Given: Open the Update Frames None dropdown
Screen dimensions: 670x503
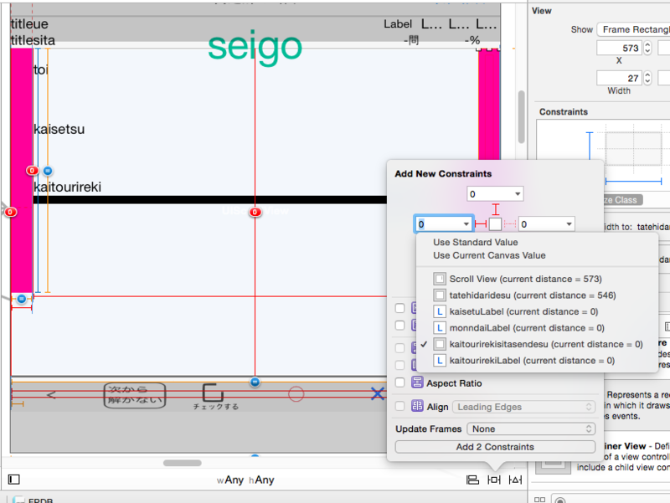Looking at the screenshot, I should click(531, 429).
